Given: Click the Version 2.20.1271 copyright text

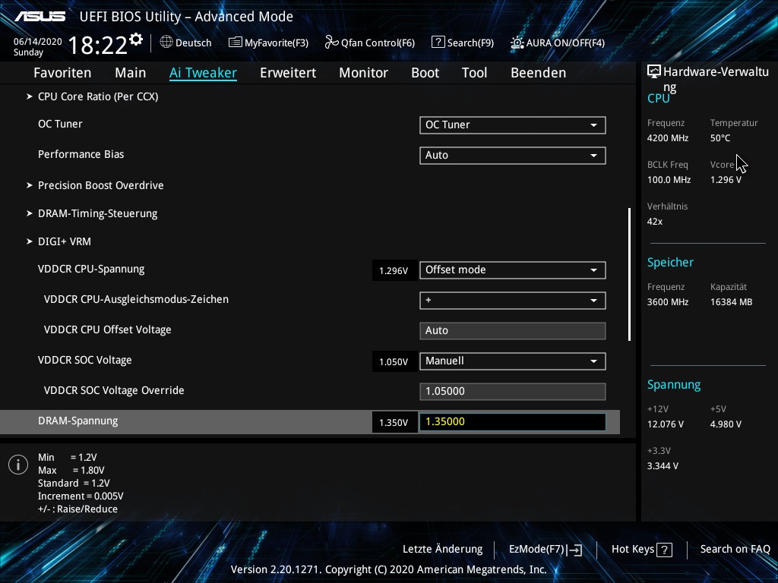Looking at the screenshot, I should click(388, 569).
